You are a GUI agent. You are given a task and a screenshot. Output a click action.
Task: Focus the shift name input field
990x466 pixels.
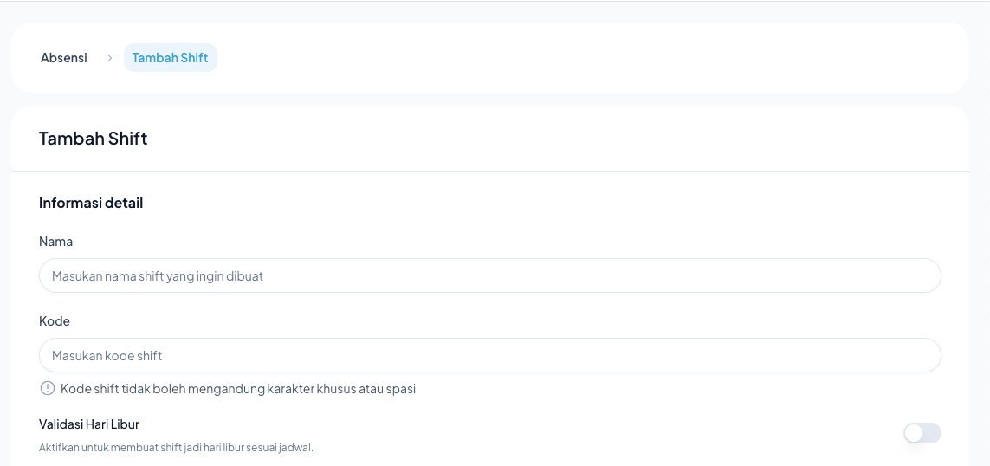pos(489,276)
